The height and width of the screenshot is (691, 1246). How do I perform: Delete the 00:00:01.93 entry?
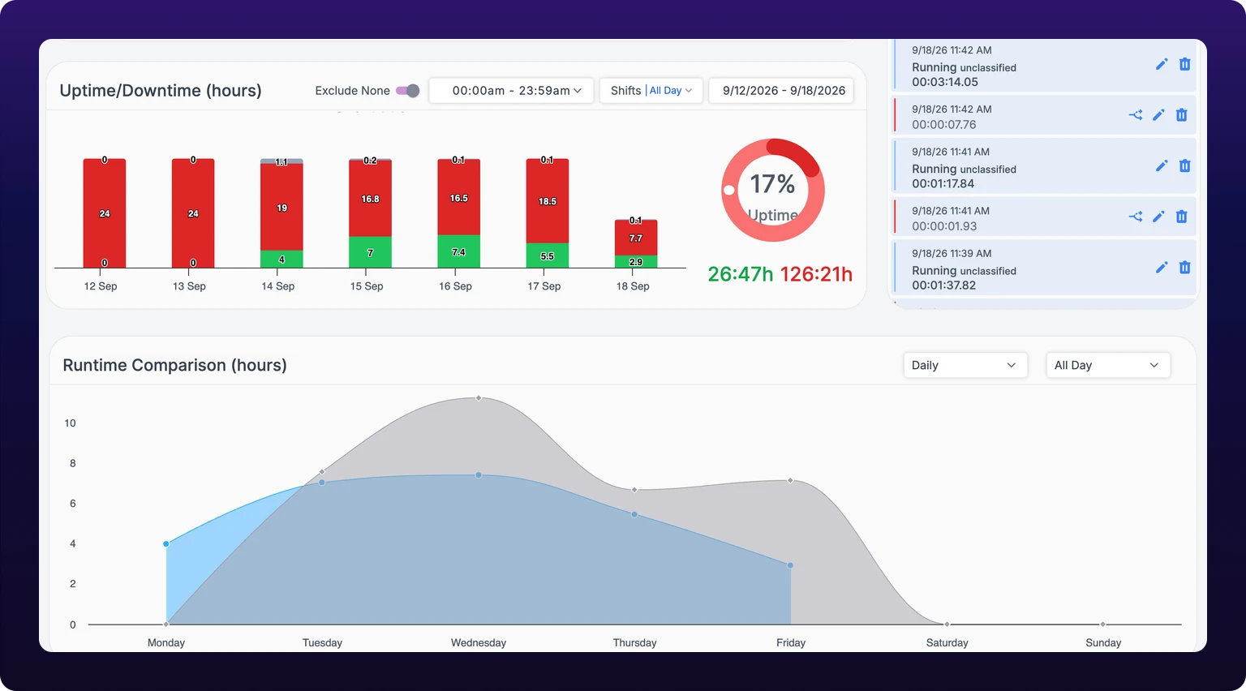tap(1181, 217)
